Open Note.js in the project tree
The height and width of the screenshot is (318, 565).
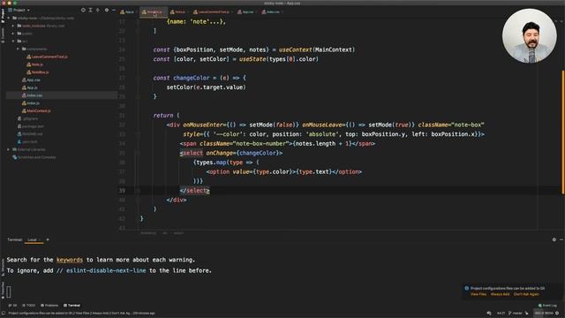pyautogui.click(x=34, y=64)
